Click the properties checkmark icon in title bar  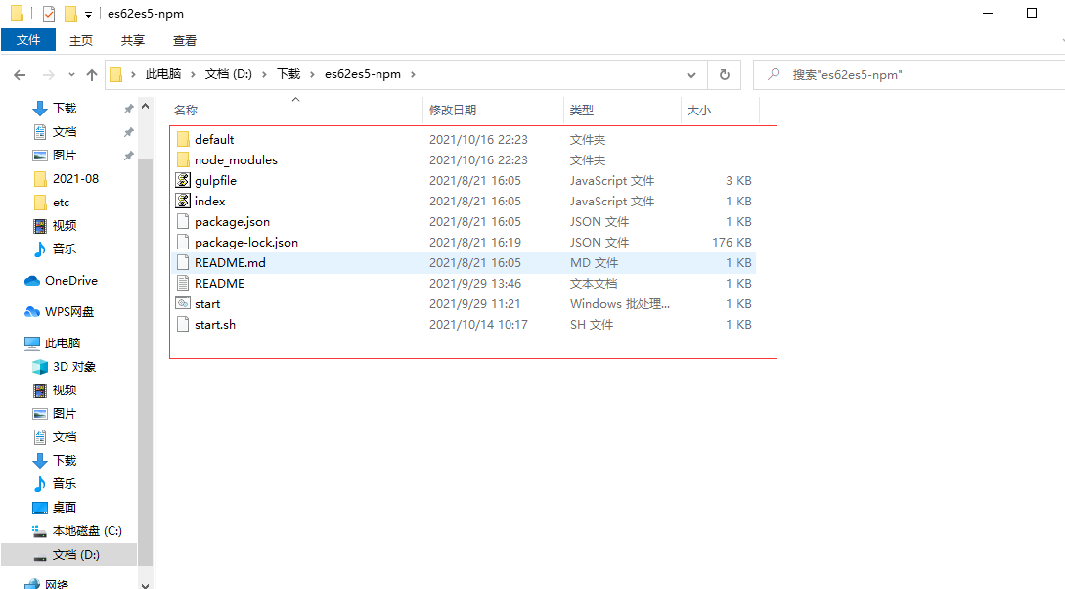pos(49,14)
